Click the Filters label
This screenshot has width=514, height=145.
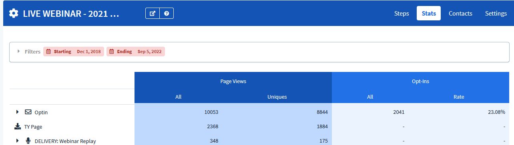pos(32,52)
